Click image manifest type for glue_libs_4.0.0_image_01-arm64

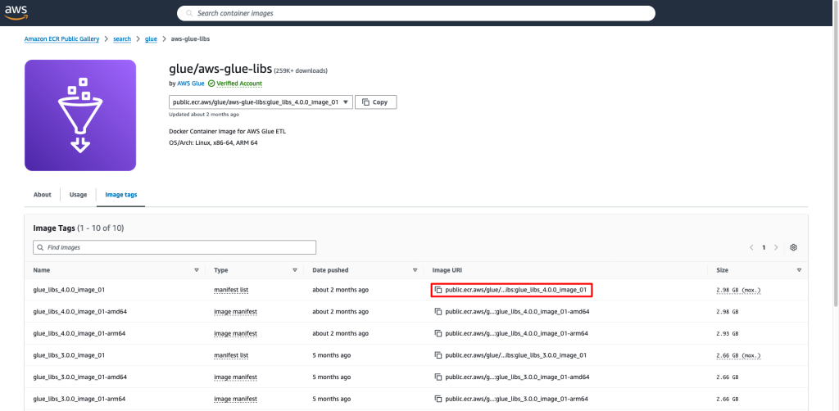coord(235,333)
